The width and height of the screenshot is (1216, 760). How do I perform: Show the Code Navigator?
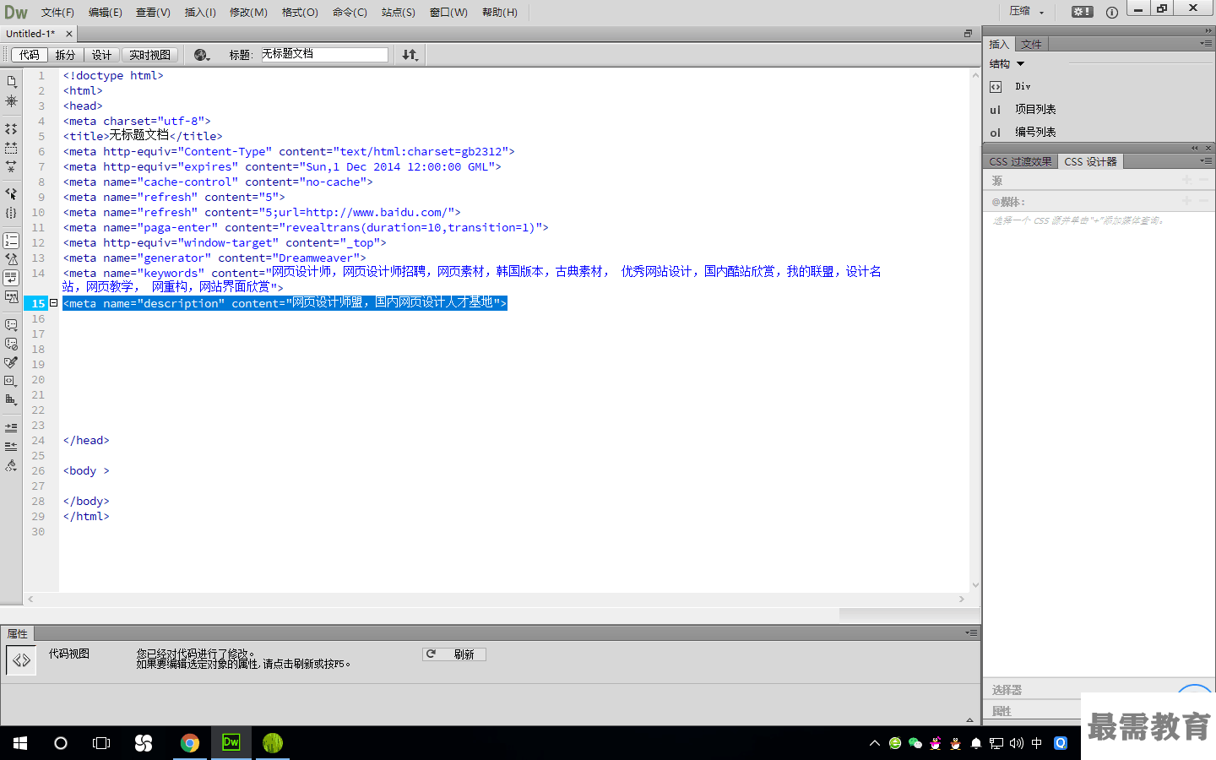11,101
